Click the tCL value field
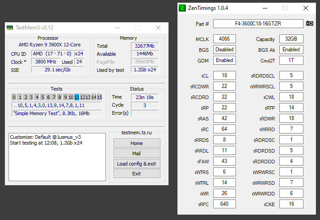320x220 pixels. click(x=224, y=75)
